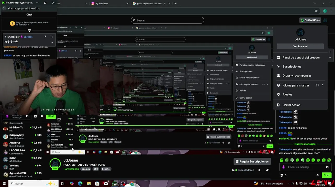The image size is (335, 187).
Task: Open Microsoft Edge from bottom taskbar
Action: click(x=80, y=184)
